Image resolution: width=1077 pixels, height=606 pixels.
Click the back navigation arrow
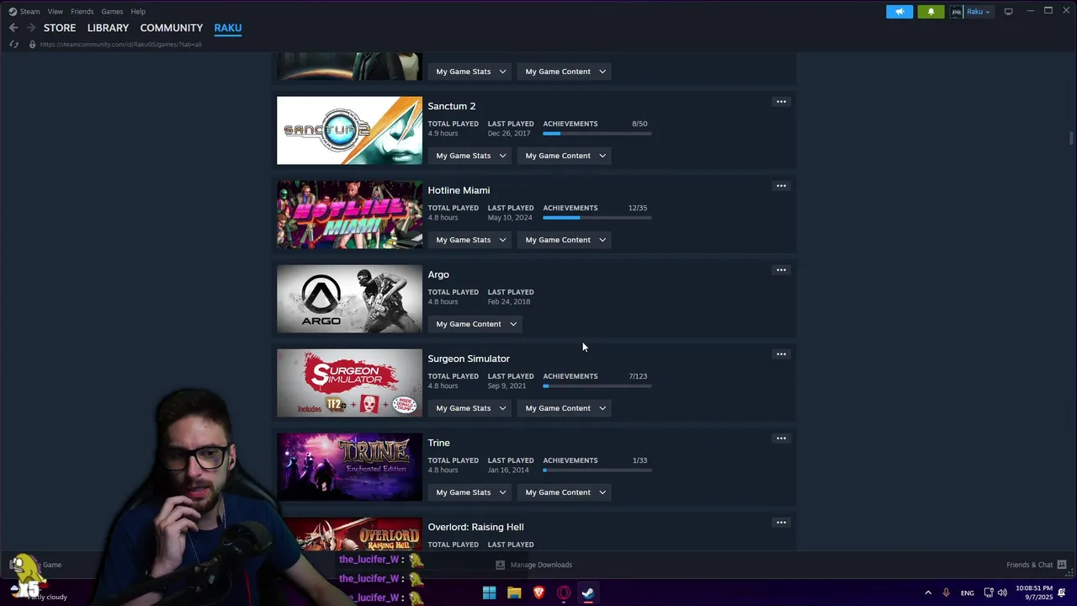13,28
